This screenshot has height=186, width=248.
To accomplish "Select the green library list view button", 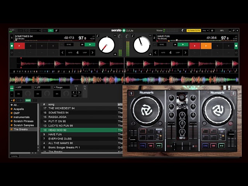I will 28,100.
